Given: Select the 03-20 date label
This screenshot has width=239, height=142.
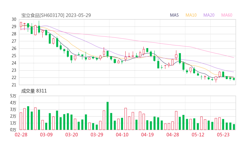Looking at the screenshot, I should coord(72,135).
